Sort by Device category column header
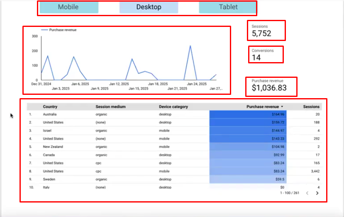This screenshot has height=217, width=344. click(x=173, y=107)
